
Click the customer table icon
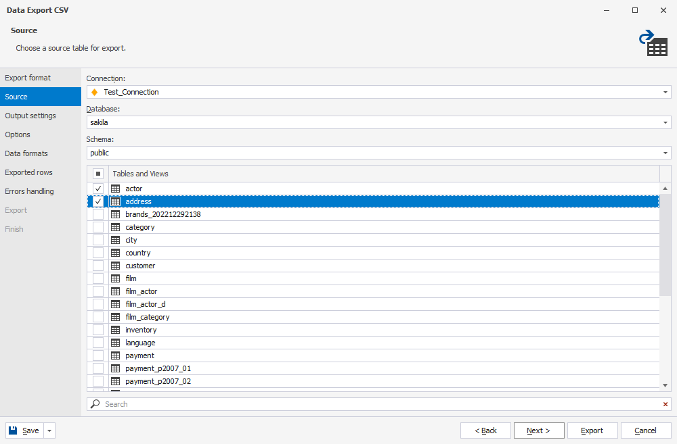pos(115,266)
